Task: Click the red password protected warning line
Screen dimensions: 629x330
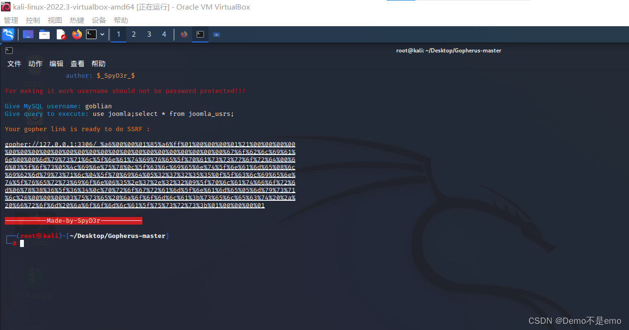Action: [x=125, y=91]
